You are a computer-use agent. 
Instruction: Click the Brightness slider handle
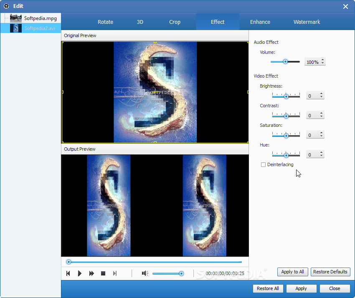point(286,96)
